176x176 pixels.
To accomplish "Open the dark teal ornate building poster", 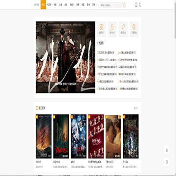I will [x=131, y=136].
